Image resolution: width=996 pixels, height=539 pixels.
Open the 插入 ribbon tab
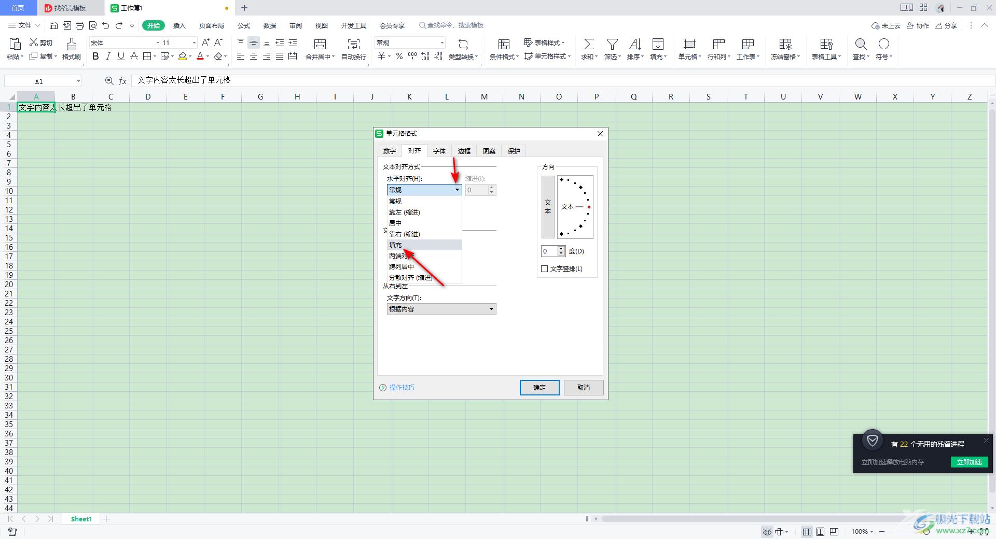point(179,25)
